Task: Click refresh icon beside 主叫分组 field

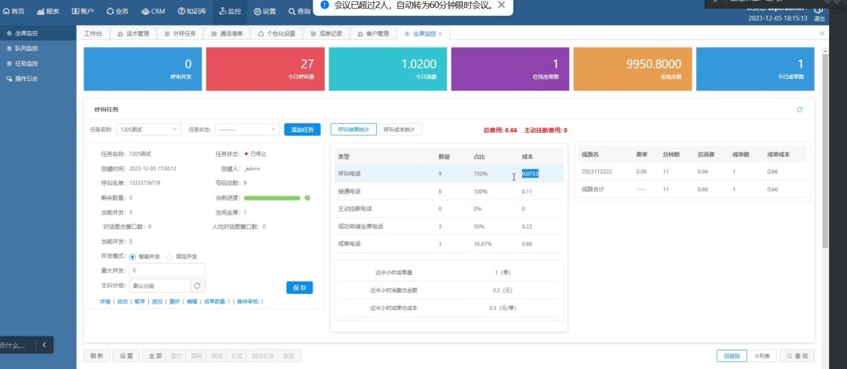Action: click(197, 286)
